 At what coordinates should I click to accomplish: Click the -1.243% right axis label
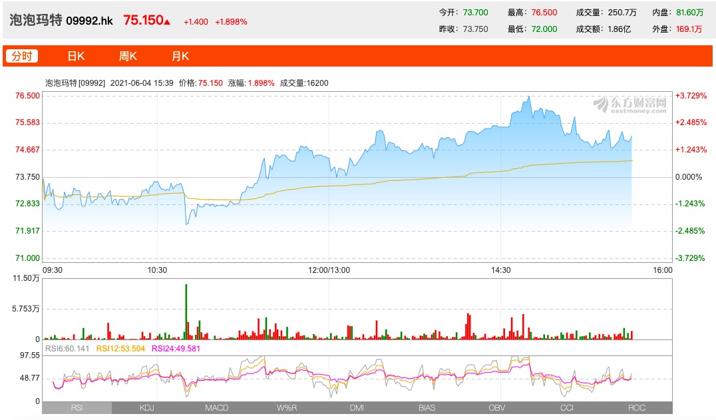tap(690, 204)
